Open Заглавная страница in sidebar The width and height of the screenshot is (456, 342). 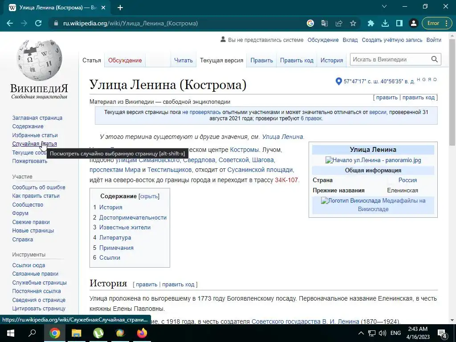coord(37,118)
